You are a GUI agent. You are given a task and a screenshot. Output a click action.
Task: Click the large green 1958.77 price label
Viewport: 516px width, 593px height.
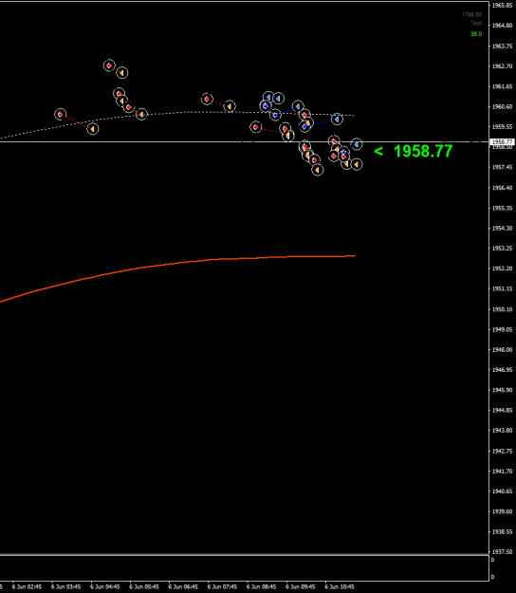point(423,151)
